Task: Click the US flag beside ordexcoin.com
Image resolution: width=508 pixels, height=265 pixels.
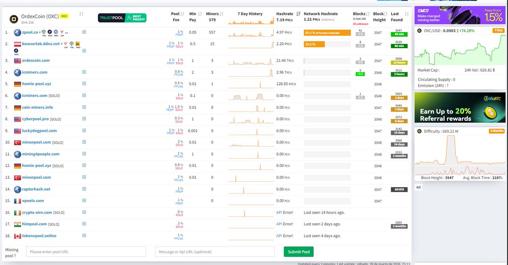Action: pyautogui.click(x=17, y=61)
